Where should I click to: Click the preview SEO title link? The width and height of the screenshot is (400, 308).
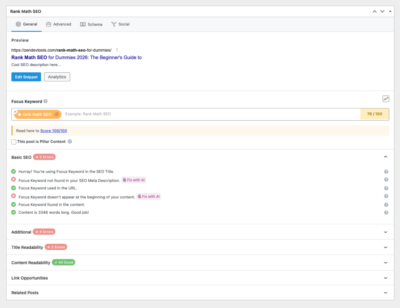point(76,58)
